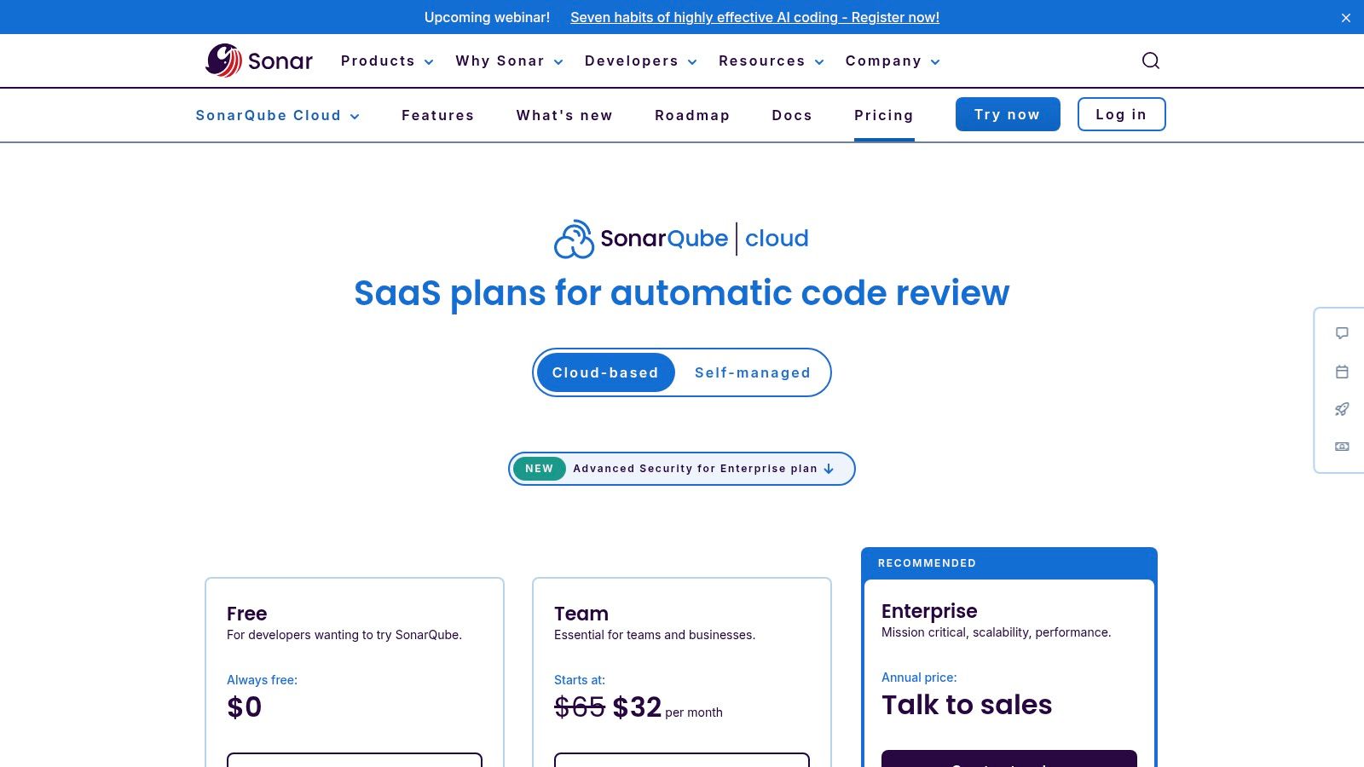Select the Cloud-based toggle option
Screen dimensions: 1364x767
(x=605, y=372)
